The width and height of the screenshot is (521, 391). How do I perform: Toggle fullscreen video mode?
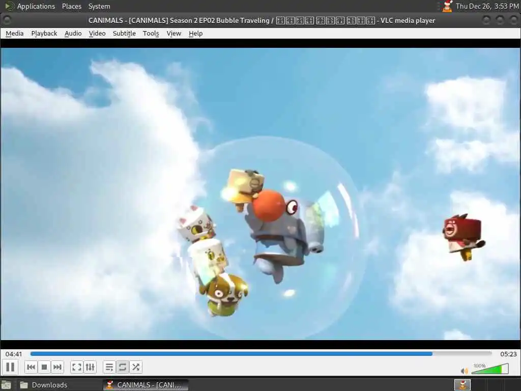[77, 367]
